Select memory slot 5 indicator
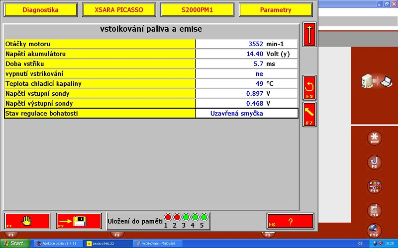 click(x=203, y=217)
